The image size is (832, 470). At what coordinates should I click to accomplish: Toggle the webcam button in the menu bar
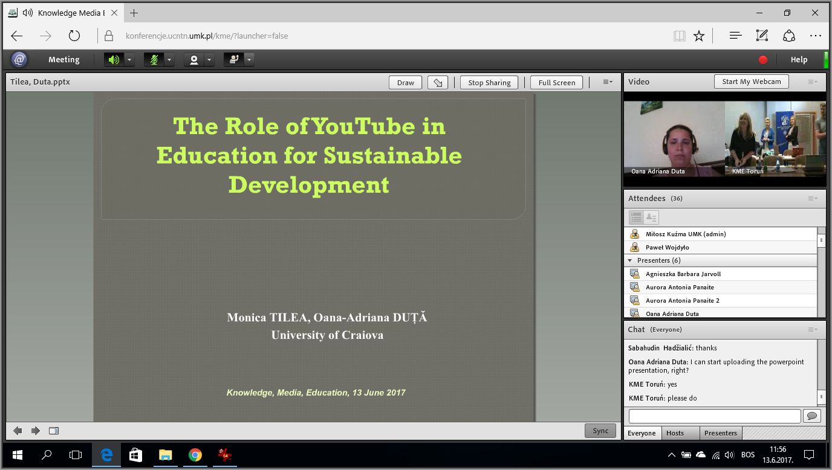194,60
